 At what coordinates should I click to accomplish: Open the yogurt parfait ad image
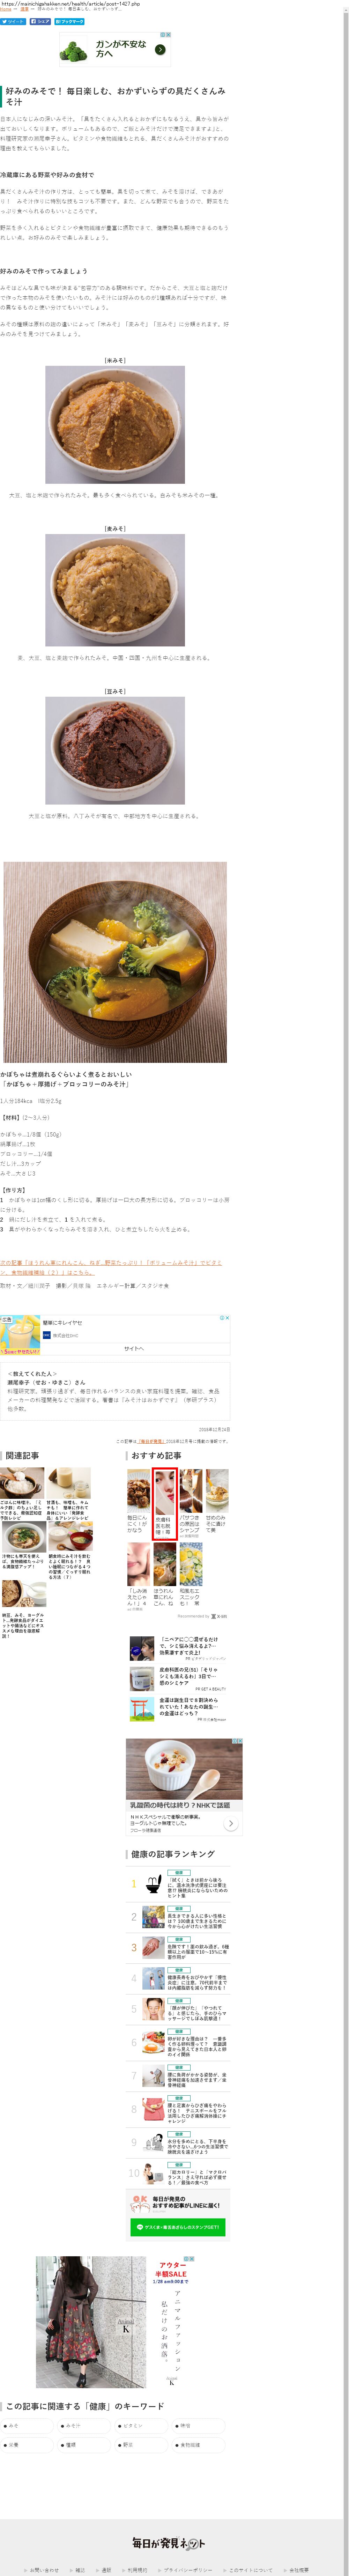(184, 1768)
